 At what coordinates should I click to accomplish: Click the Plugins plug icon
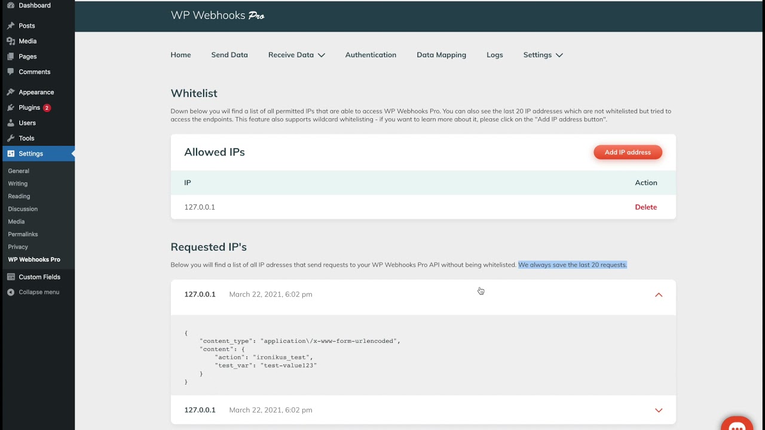[x=11, y=107]
